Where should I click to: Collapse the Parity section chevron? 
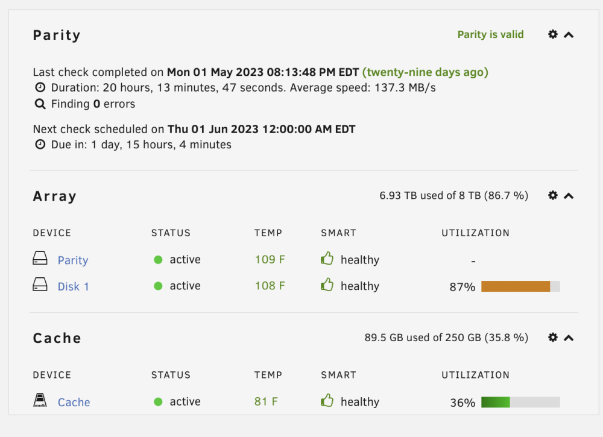pyautogui.click(x=569, y=35)
